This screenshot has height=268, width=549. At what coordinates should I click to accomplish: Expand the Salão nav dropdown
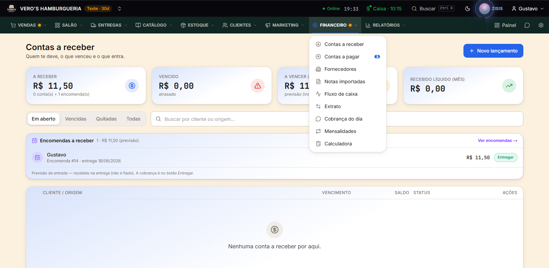[x=69, y=25]
